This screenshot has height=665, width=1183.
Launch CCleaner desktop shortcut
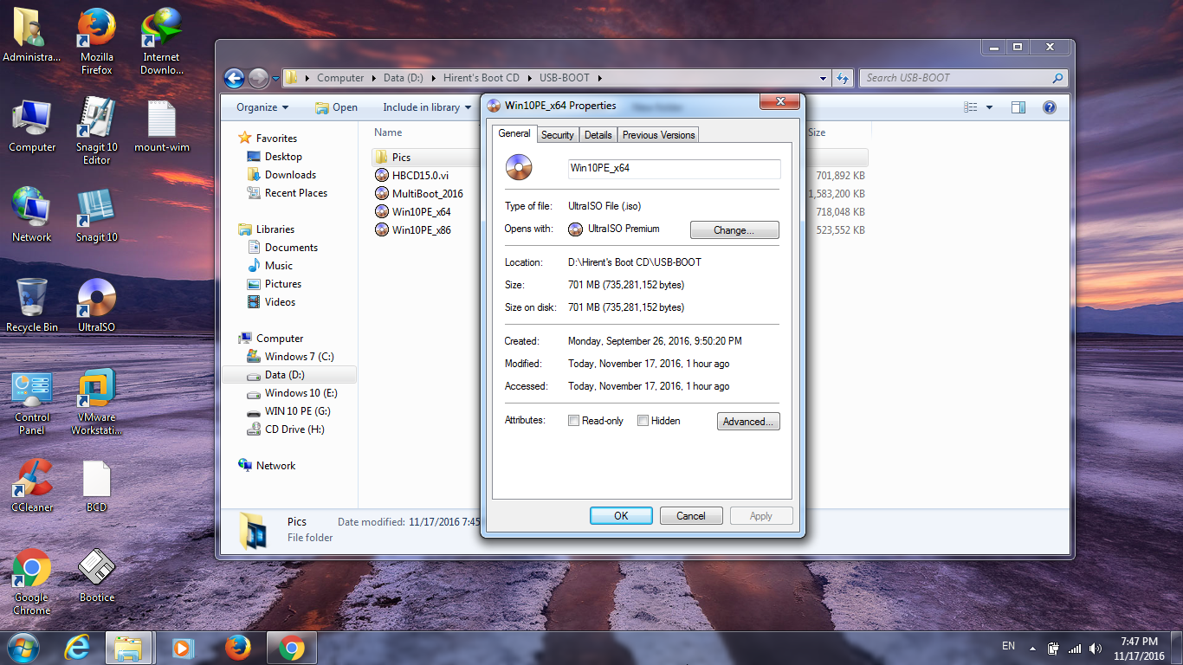32,486
